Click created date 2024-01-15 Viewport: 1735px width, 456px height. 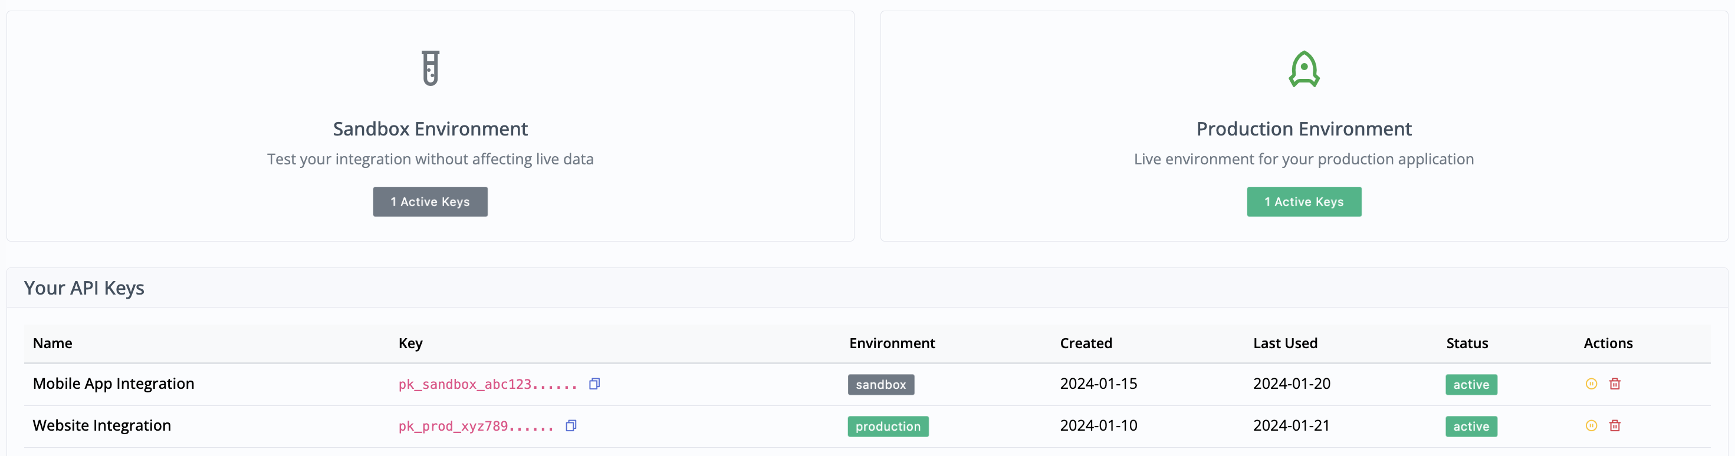1099,384
